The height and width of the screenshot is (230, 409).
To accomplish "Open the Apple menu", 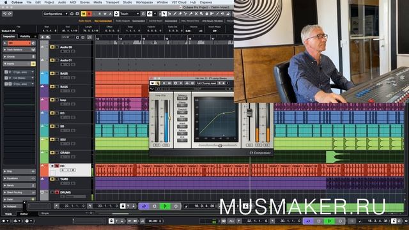I will coord(6,3).
